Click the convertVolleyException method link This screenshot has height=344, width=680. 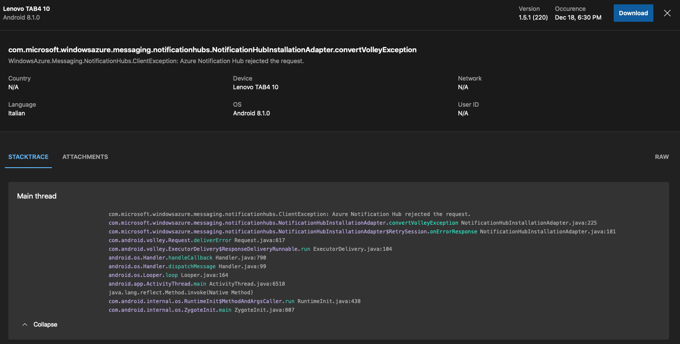423,223
